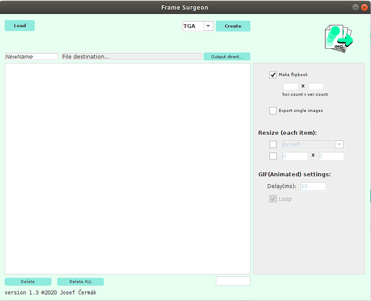Screen dimensions: 371x301
Task: Enable the custom resize dimensions checkbox
Action: pyautogui.click(x=273, y=156)
